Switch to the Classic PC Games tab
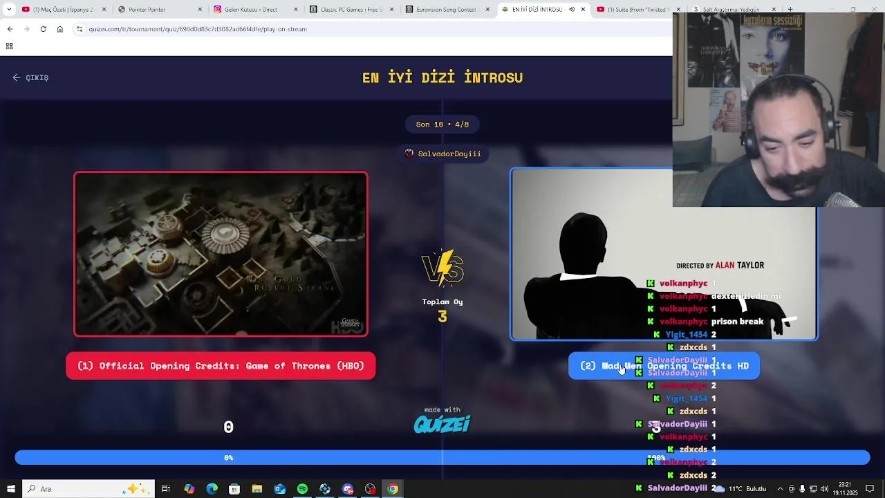Image resolution: width=885 pixels, height=498 pixels. click(351, 10)
